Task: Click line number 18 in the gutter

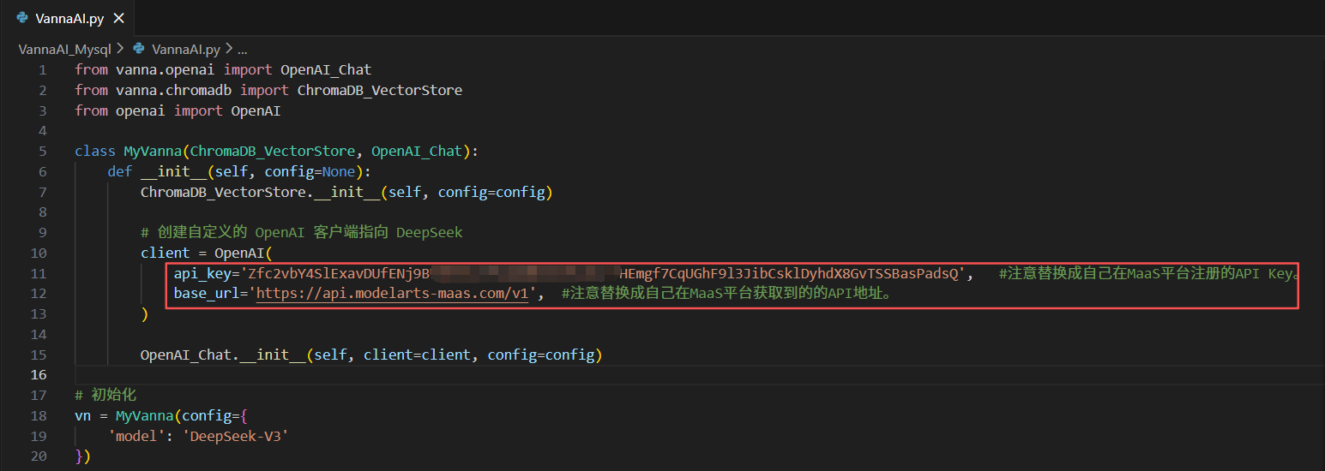Action: point(39,415)
